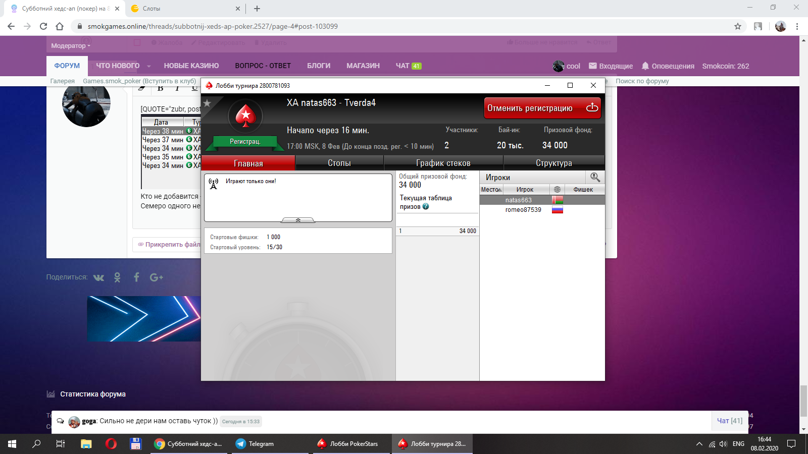
Task: Open a new browser tab
Action: tap(257, 9)
